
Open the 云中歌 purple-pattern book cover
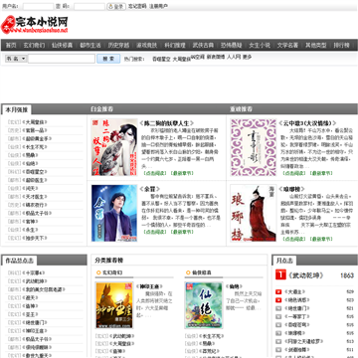(254, 147)
